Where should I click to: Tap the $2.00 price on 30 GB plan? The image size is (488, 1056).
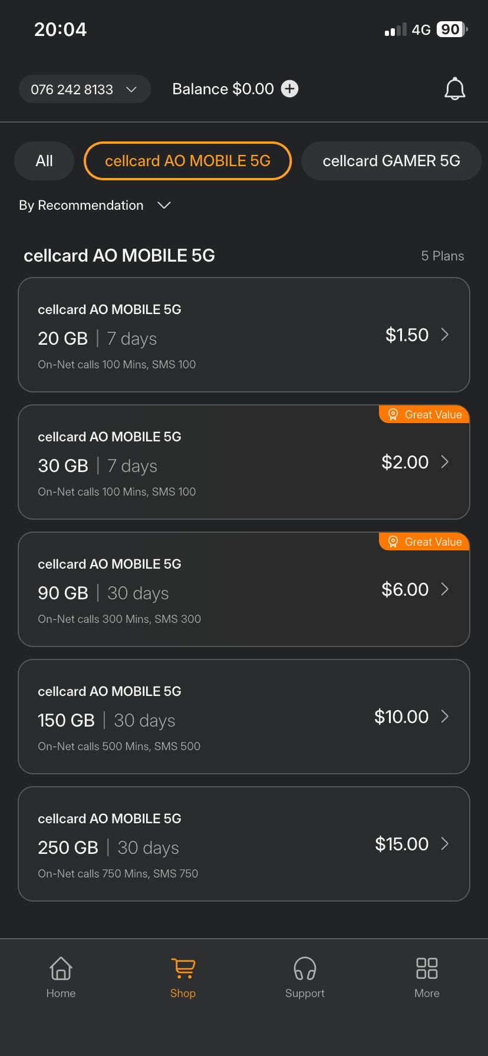405,462
